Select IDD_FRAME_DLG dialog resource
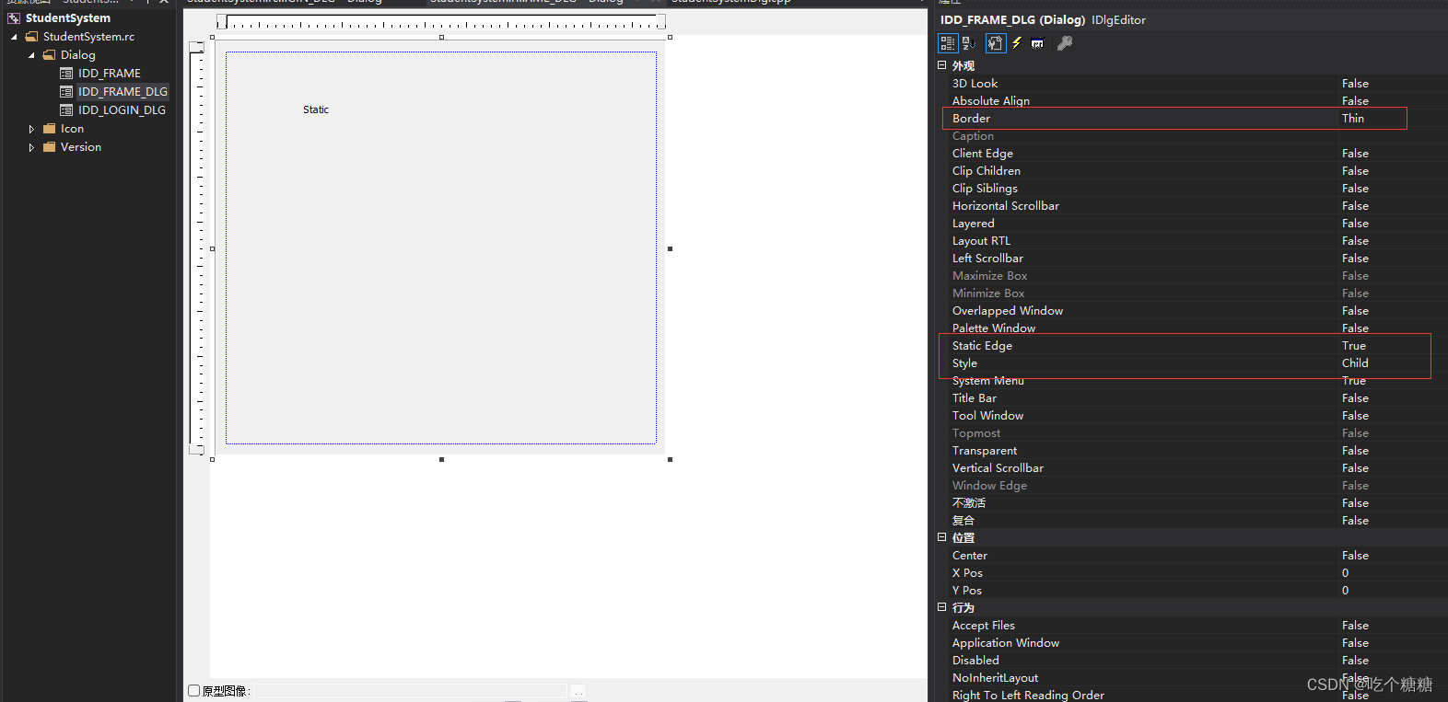This screenshot has width=1448, height=702. tap(123, 92)
